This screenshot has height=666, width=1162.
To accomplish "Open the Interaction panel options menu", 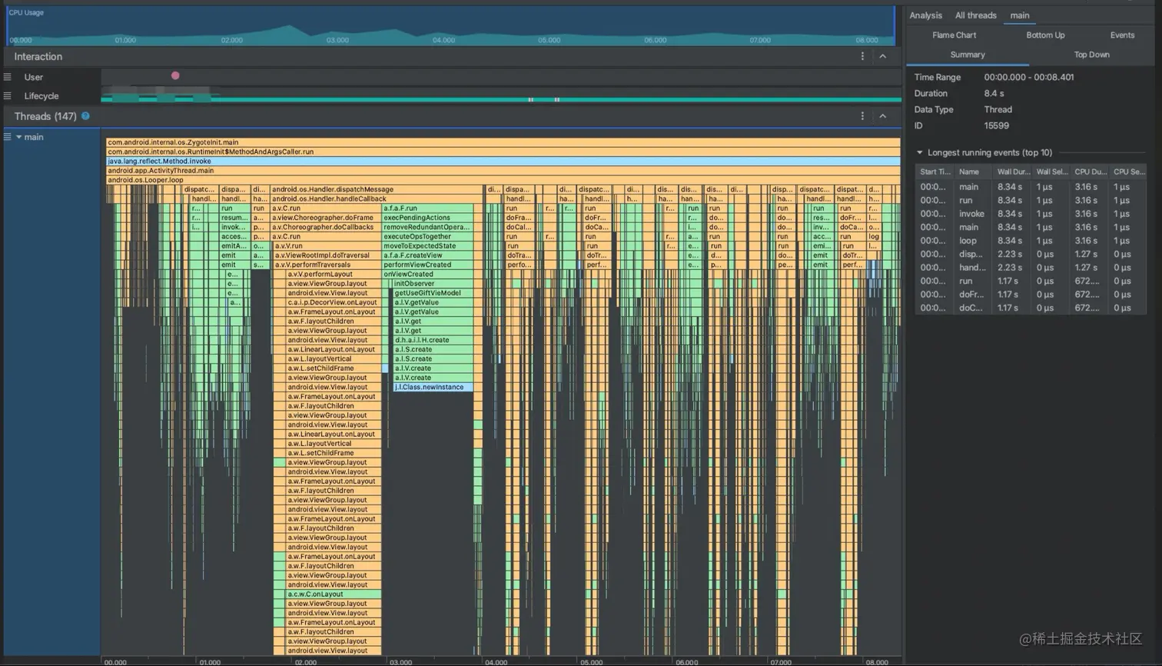I will tap(862, 56).
